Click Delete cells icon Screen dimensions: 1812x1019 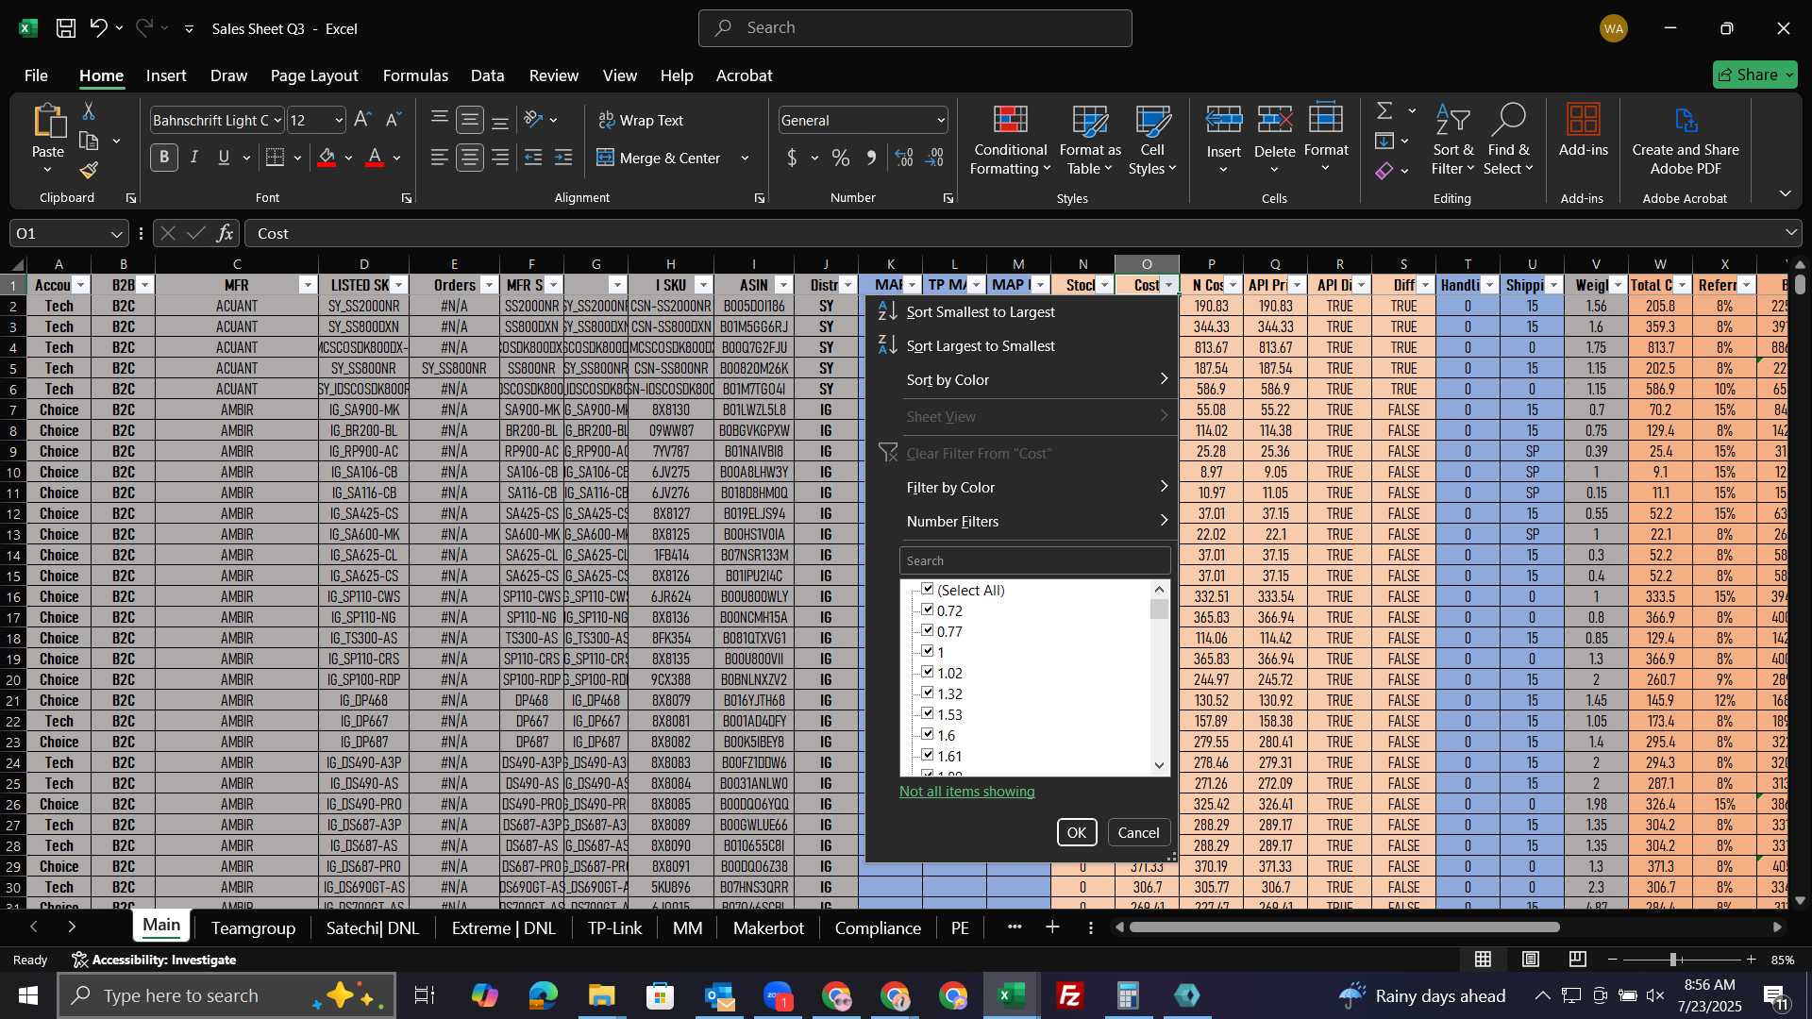[x=1275, y=120]
